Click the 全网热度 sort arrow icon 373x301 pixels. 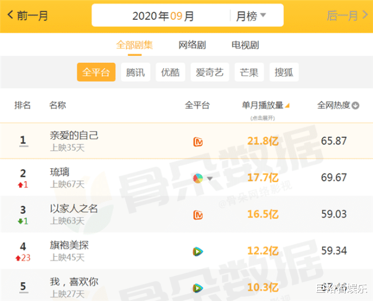tap(356, 105)
